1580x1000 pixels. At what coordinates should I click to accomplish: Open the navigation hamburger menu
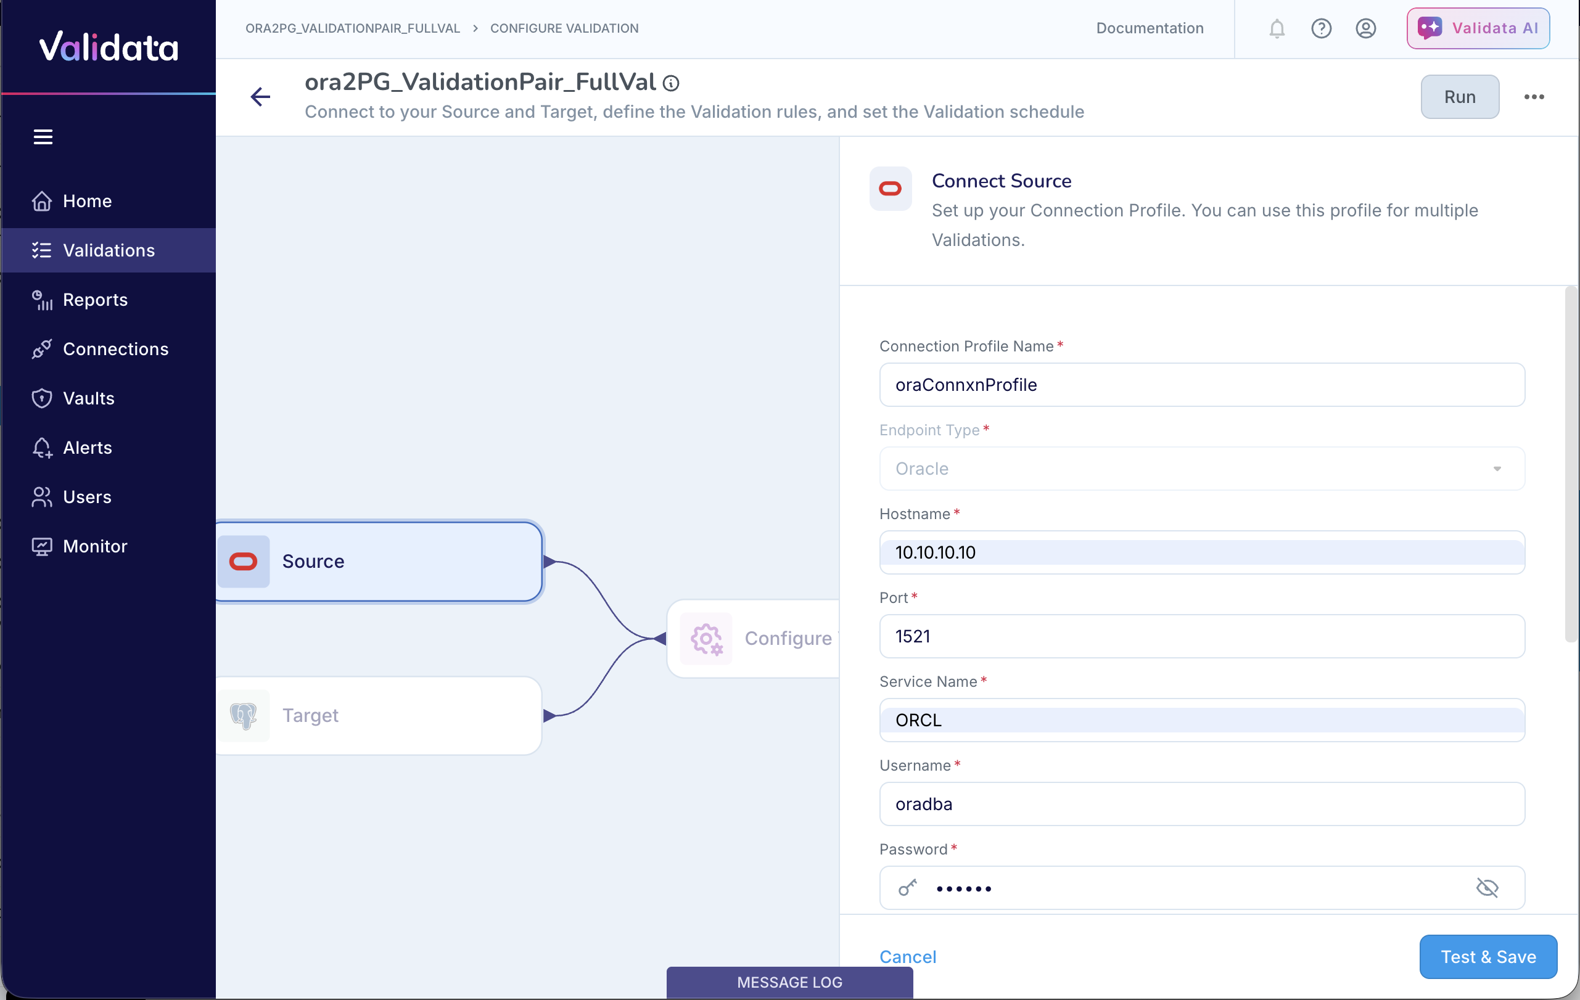[43, 136]
